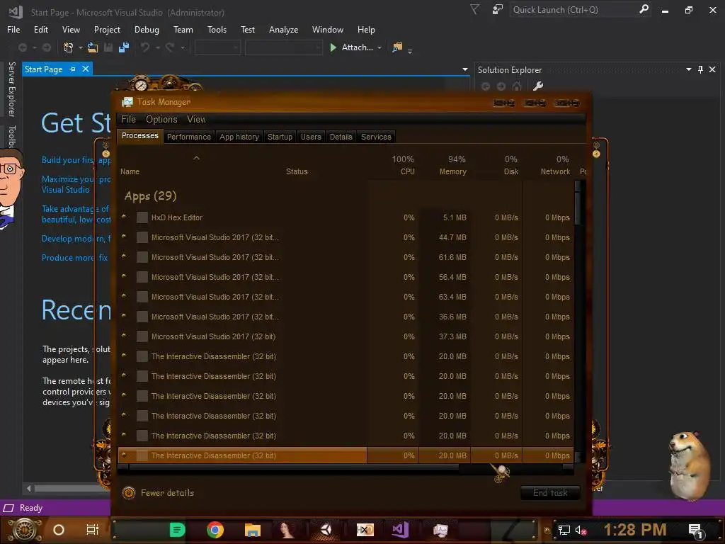Click the 1:28 PM taskbar clock
Screen dimensions: 725x544
click(635, 530)
